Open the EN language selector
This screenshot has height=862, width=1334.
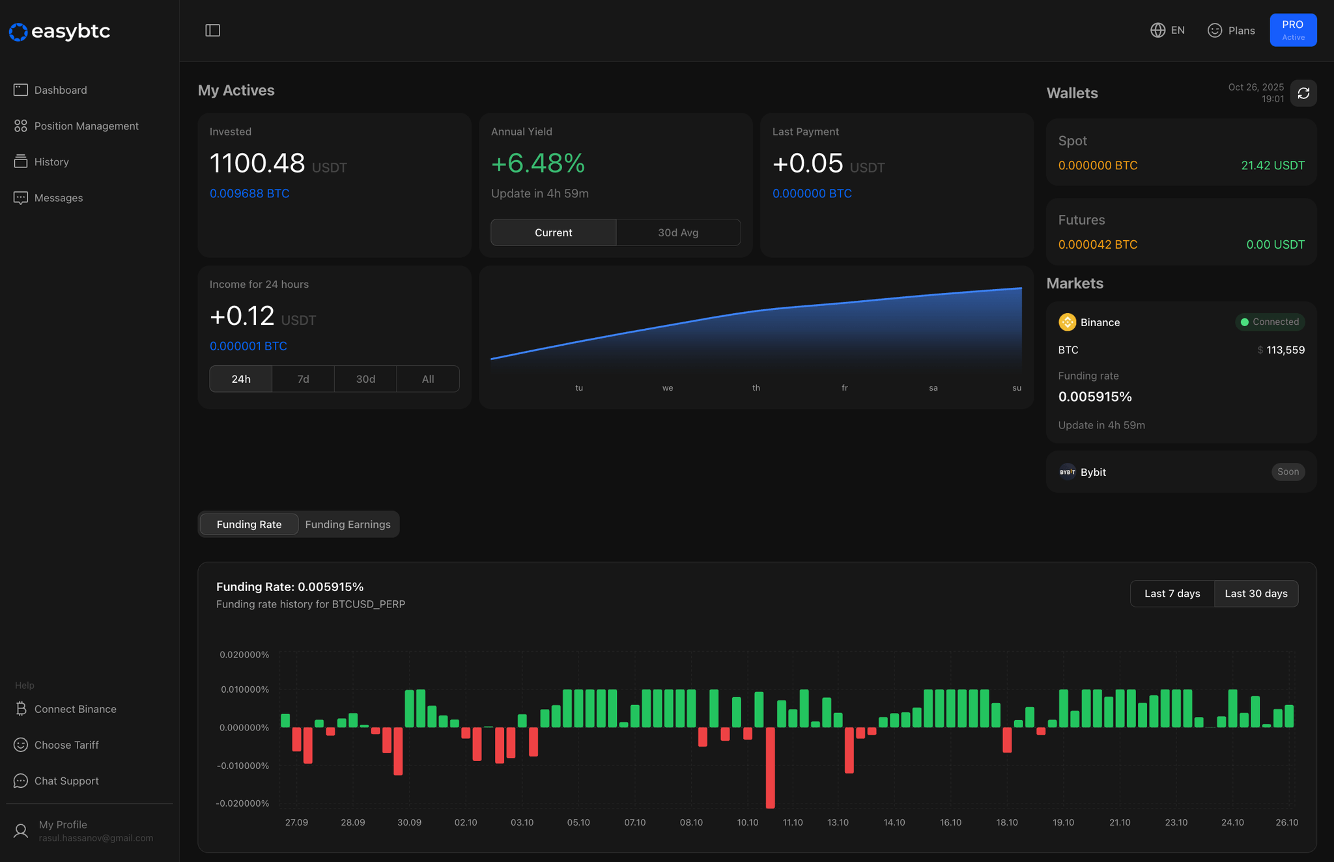tap(1167, 30)
